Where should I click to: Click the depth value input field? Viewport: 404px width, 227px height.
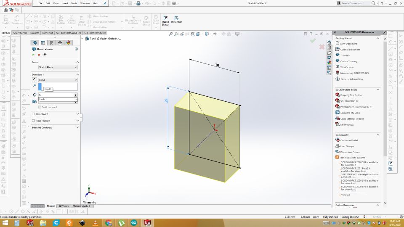pos(56,95)
